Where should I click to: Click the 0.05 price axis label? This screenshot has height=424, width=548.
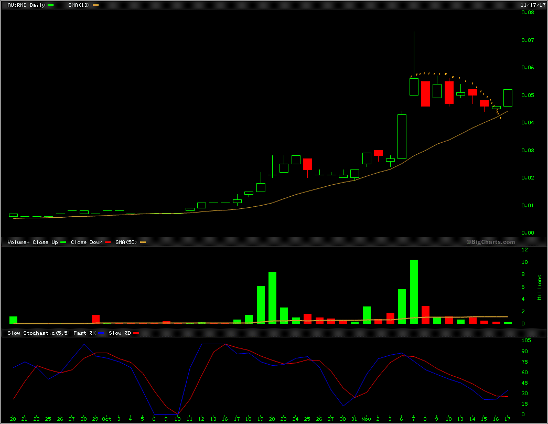[528, 95]
